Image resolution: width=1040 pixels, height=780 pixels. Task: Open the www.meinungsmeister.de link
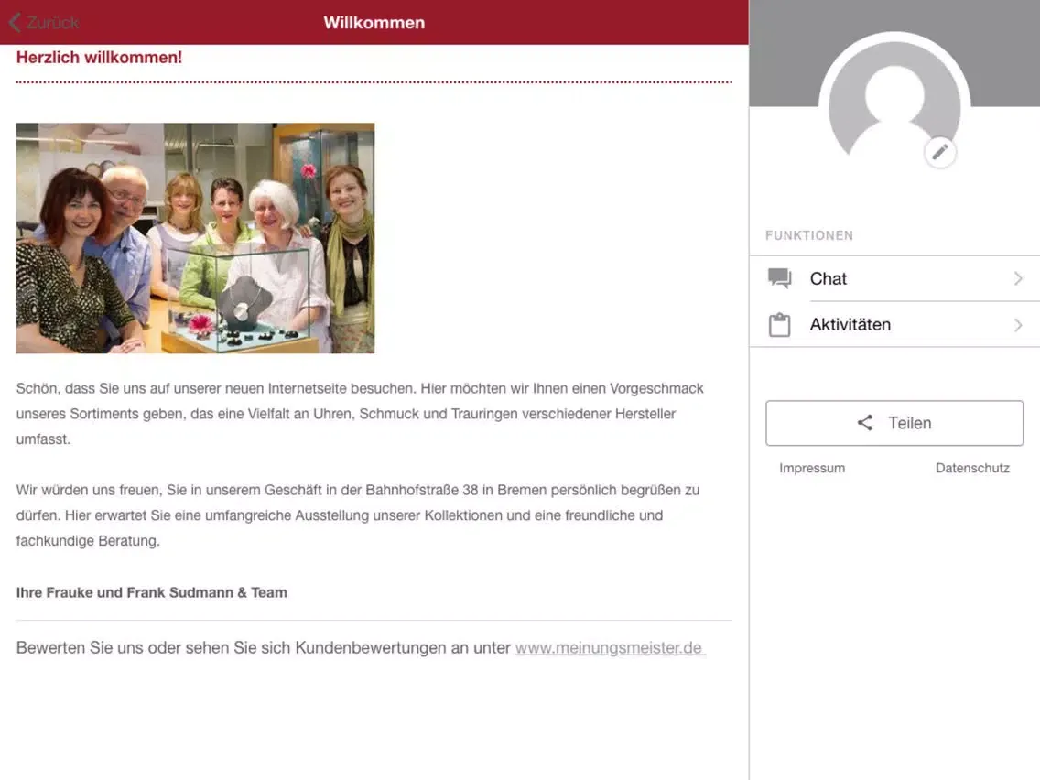point(611,648)
